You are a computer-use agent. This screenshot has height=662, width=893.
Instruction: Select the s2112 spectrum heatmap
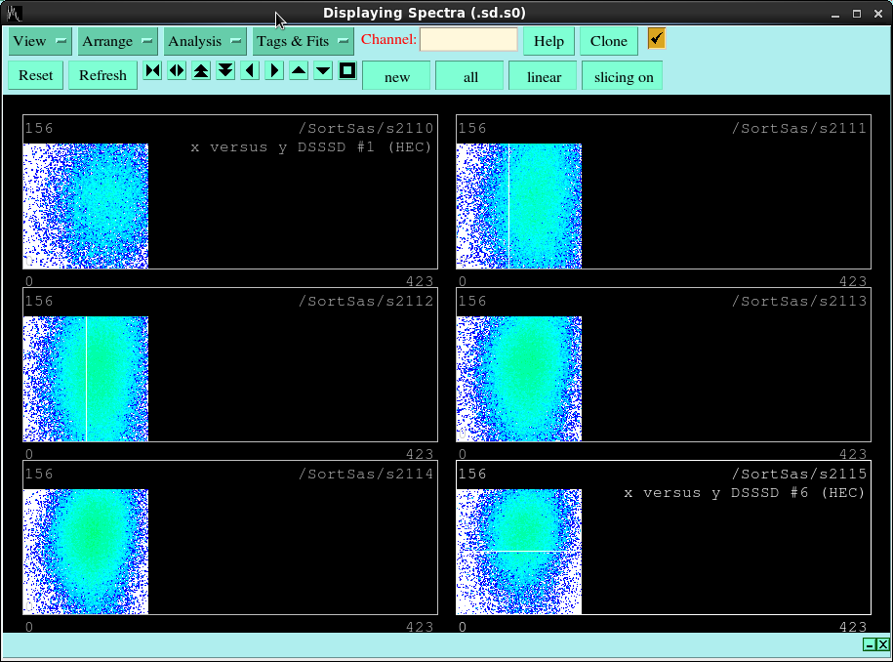coord(86,379)
